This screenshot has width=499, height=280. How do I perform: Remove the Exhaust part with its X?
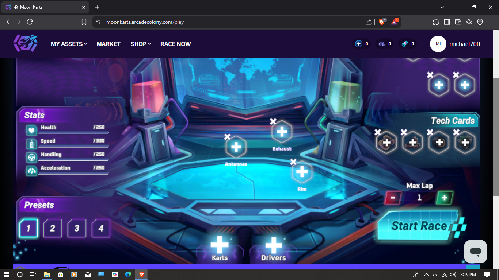[x=273, y=121]
